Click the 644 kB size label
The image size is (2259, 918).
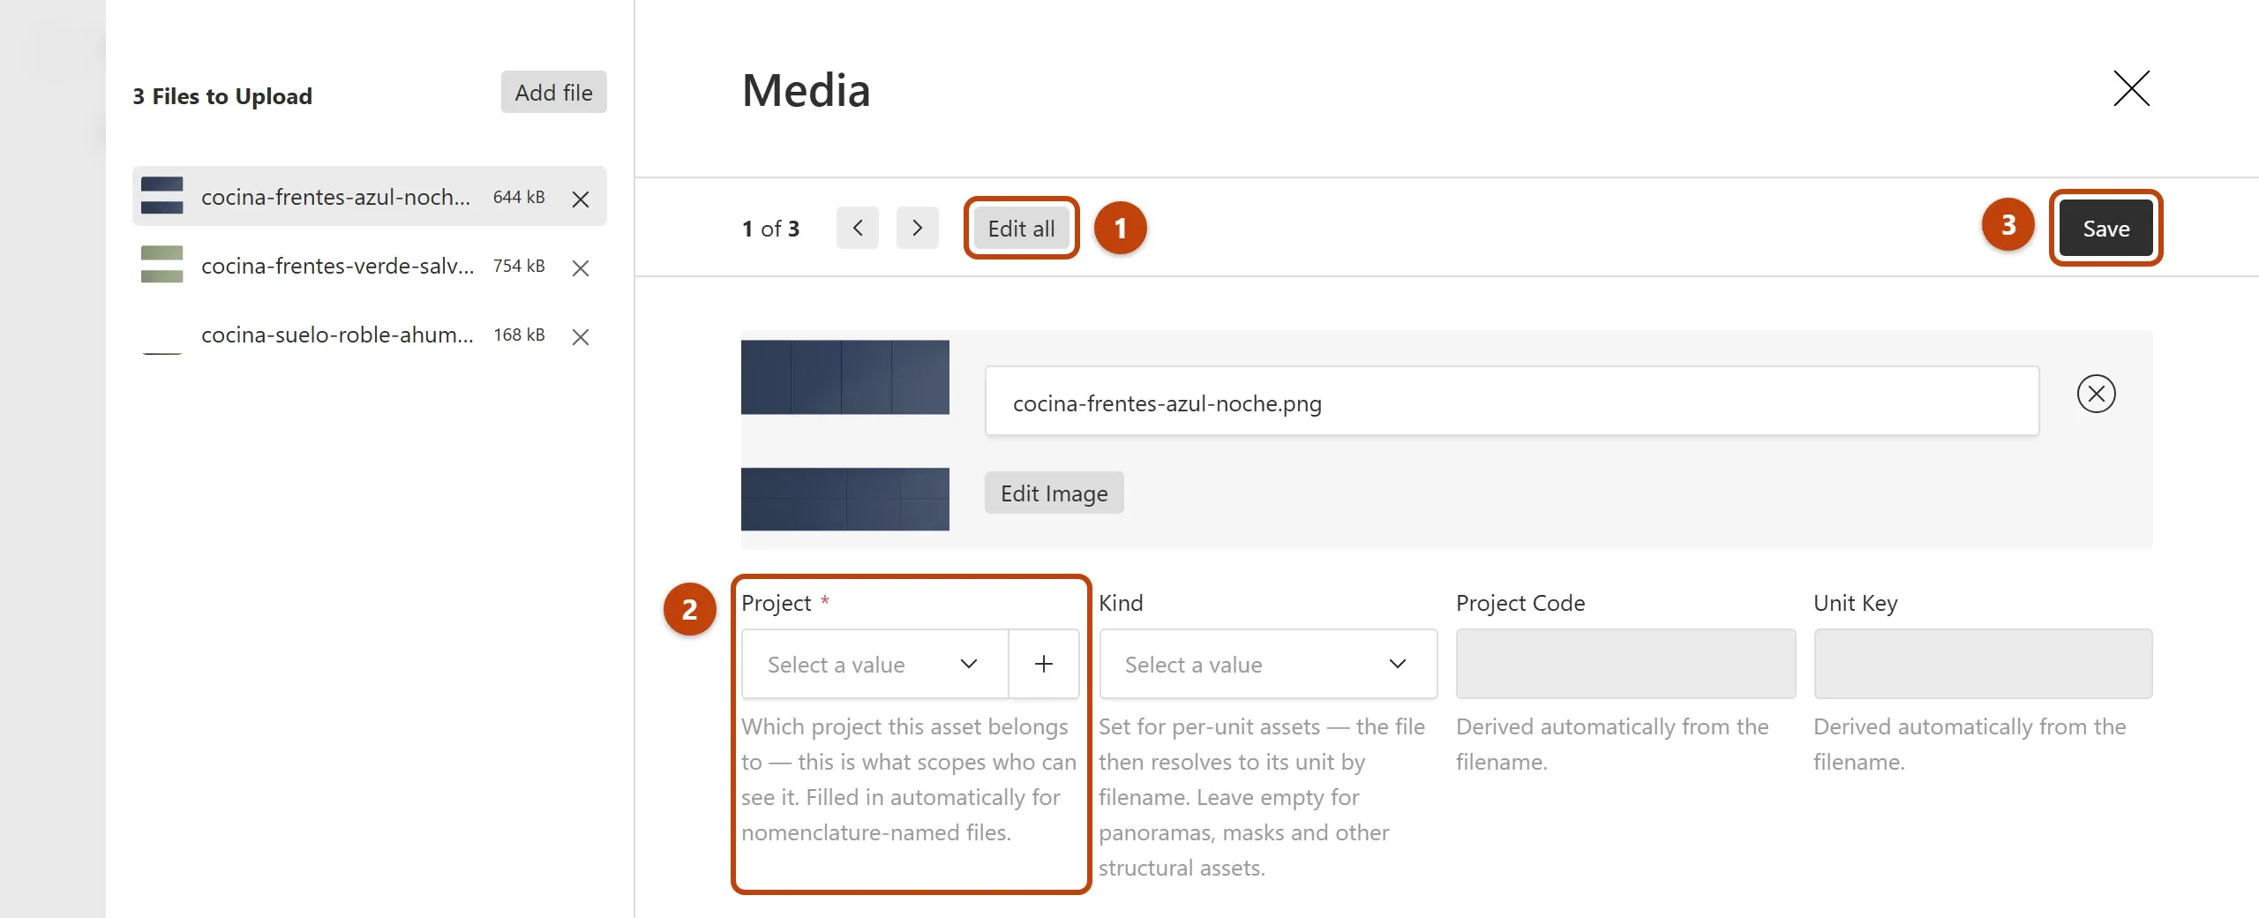coord(519,197)
